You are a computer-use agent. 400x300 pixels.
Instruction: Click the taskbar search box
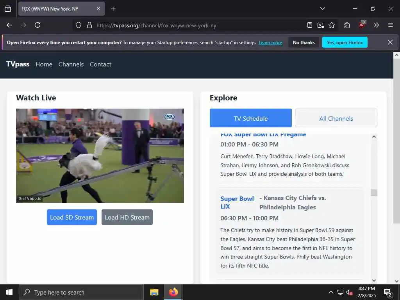tap(81, 292)
